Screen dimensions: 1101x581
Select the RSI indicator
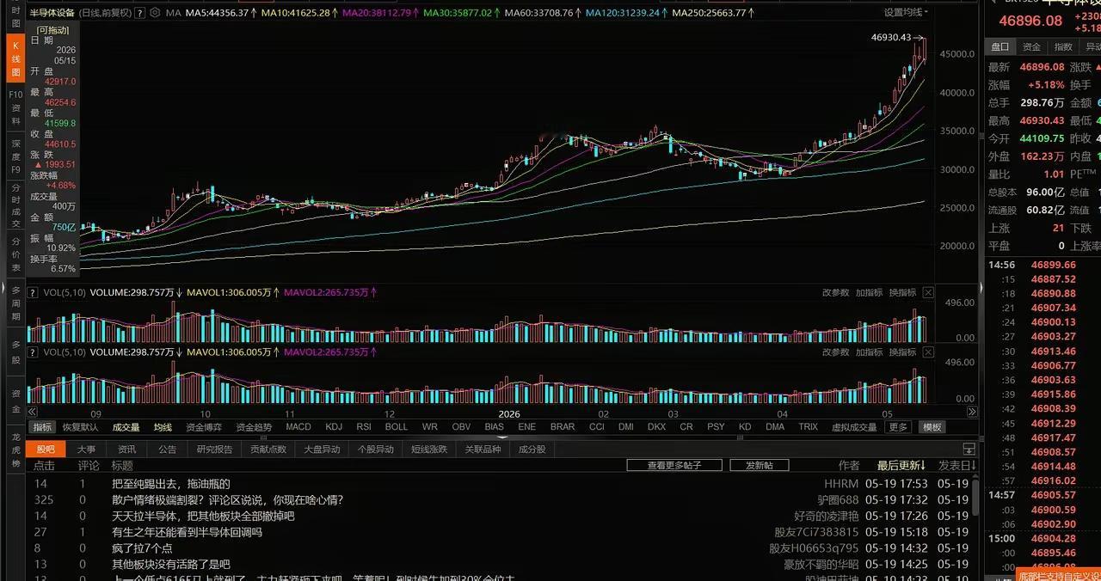coord(364,427)
